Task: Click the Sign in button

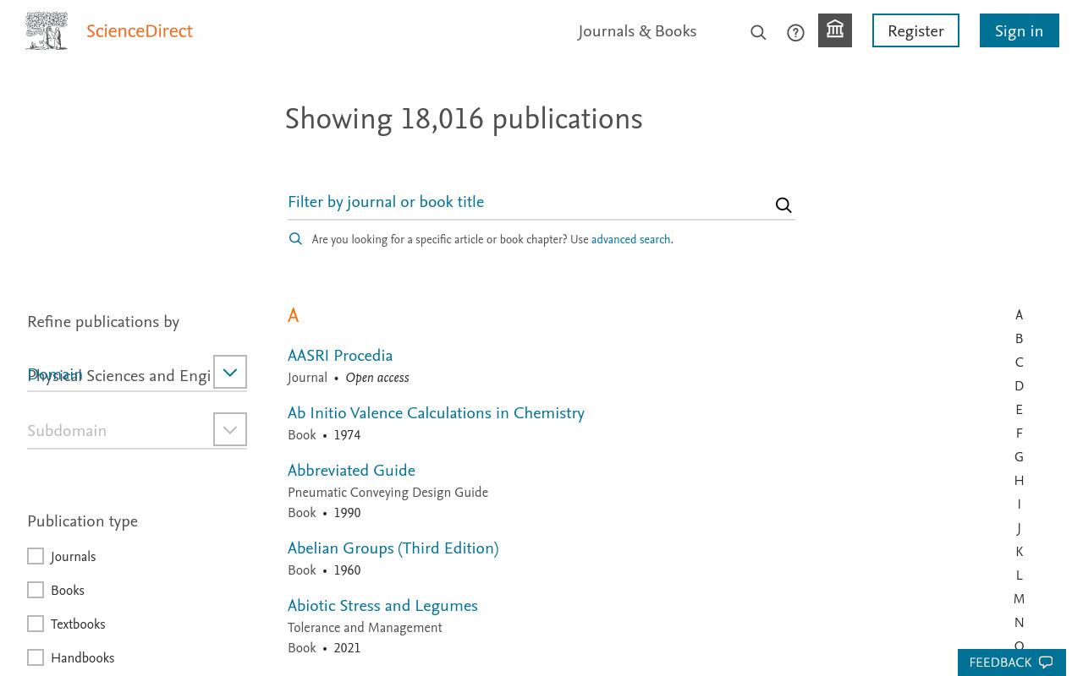Action: tap(1020, 30)
